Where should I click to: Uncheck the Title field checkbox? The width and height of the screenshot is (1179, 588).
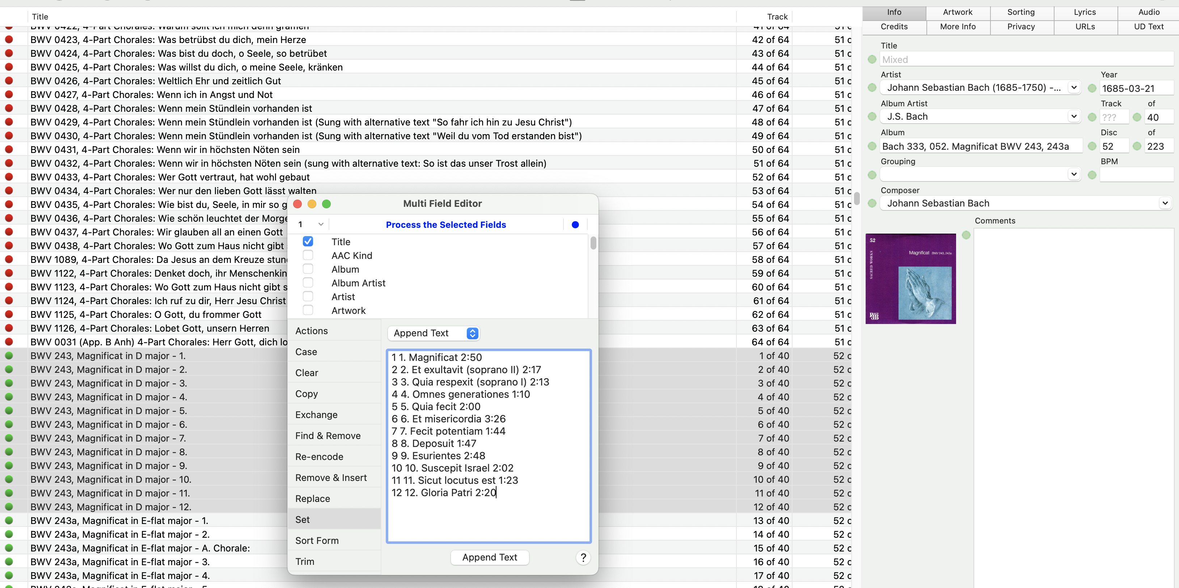308,242
